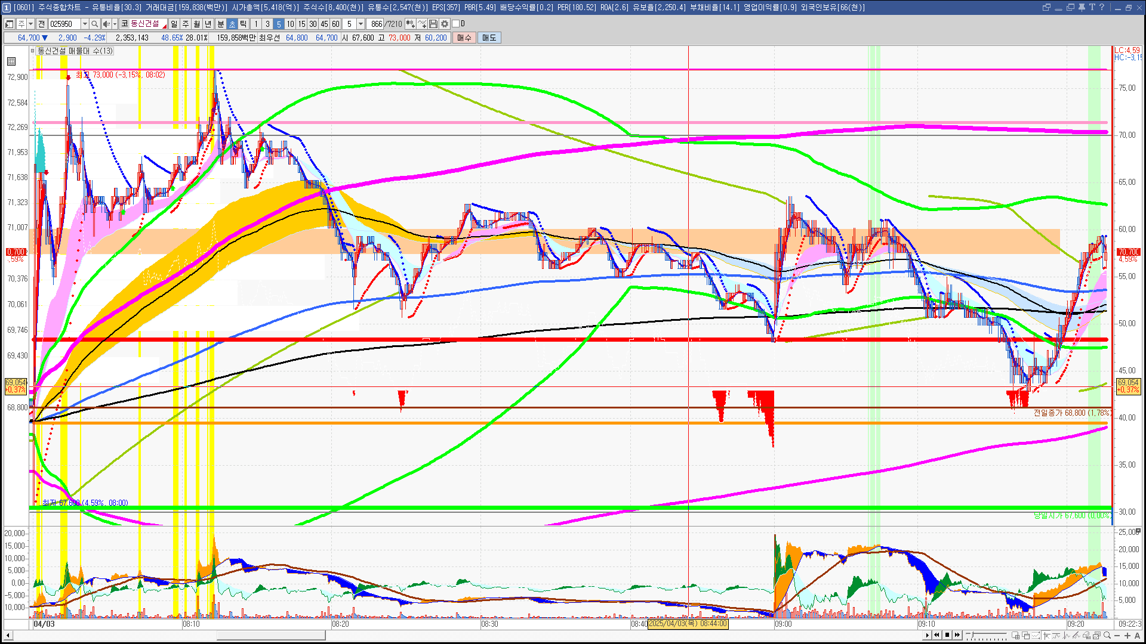Click the zoom-in plus icon
This screenshot has height=644, width=1146.
click(1127, 635)
